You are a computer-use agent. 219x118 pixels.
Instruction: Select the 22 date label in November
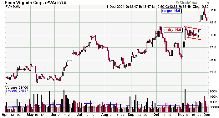coord(199,115)
